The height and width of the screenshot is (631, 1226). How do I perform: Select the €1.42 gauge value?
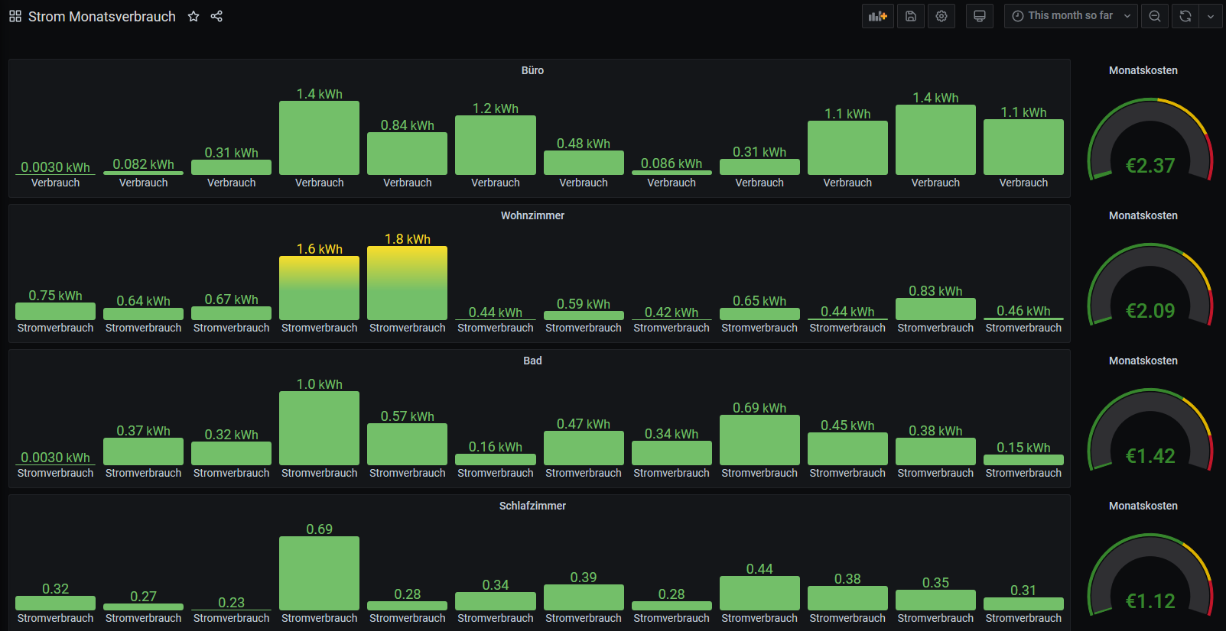pos(1150,456)
